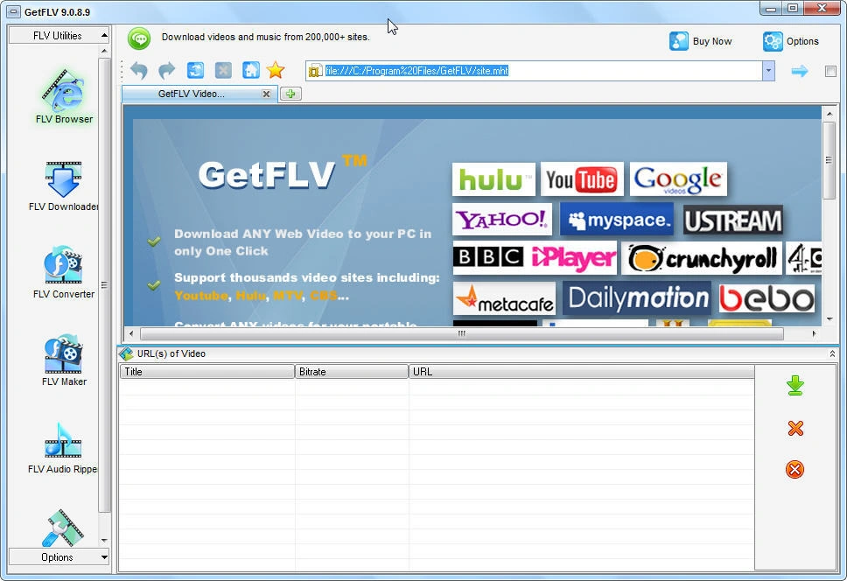Viewport: 847px width, 581px height.
Task: Add page to favorites via star icon
Action: pos(275,70)
